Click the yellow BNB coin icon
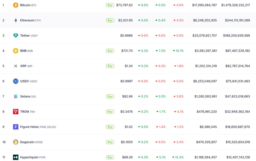The image size is (256, 161). coord(16,51)
